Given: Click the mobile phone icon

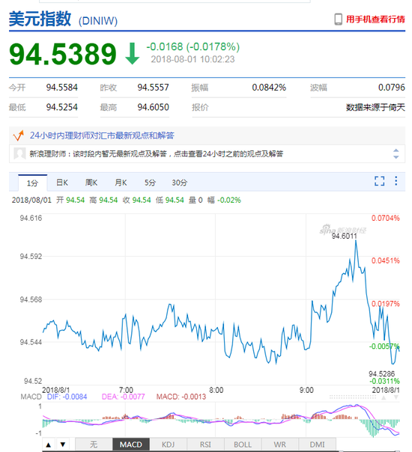Looking at the screenshot, I should (x=338, y=19).
